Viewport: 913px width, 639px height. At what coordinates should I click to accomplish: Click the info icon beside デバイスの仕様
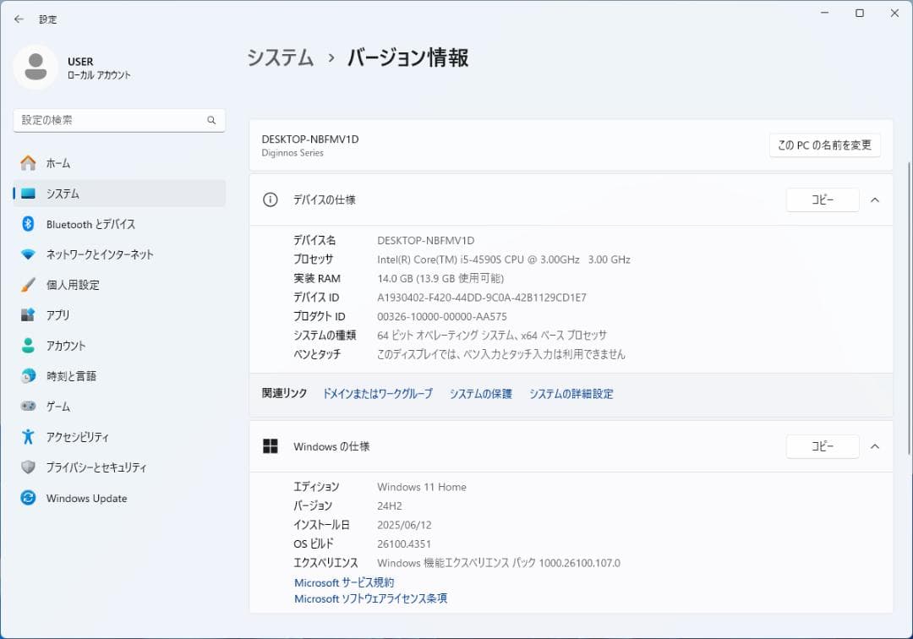[271, 199]
